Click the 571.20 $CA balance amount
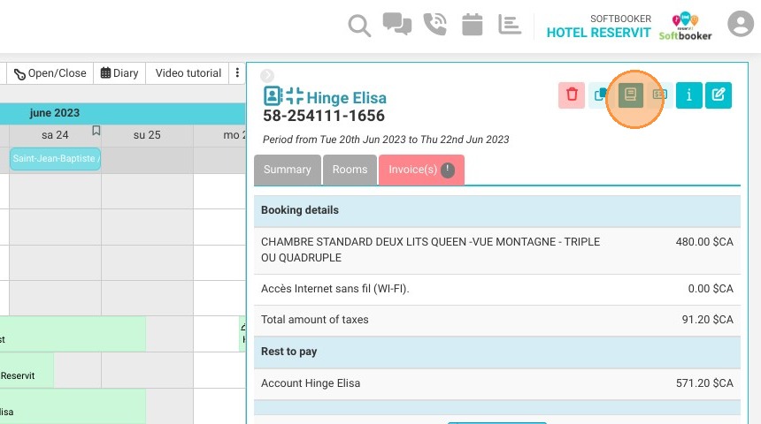 pos(704,383)
